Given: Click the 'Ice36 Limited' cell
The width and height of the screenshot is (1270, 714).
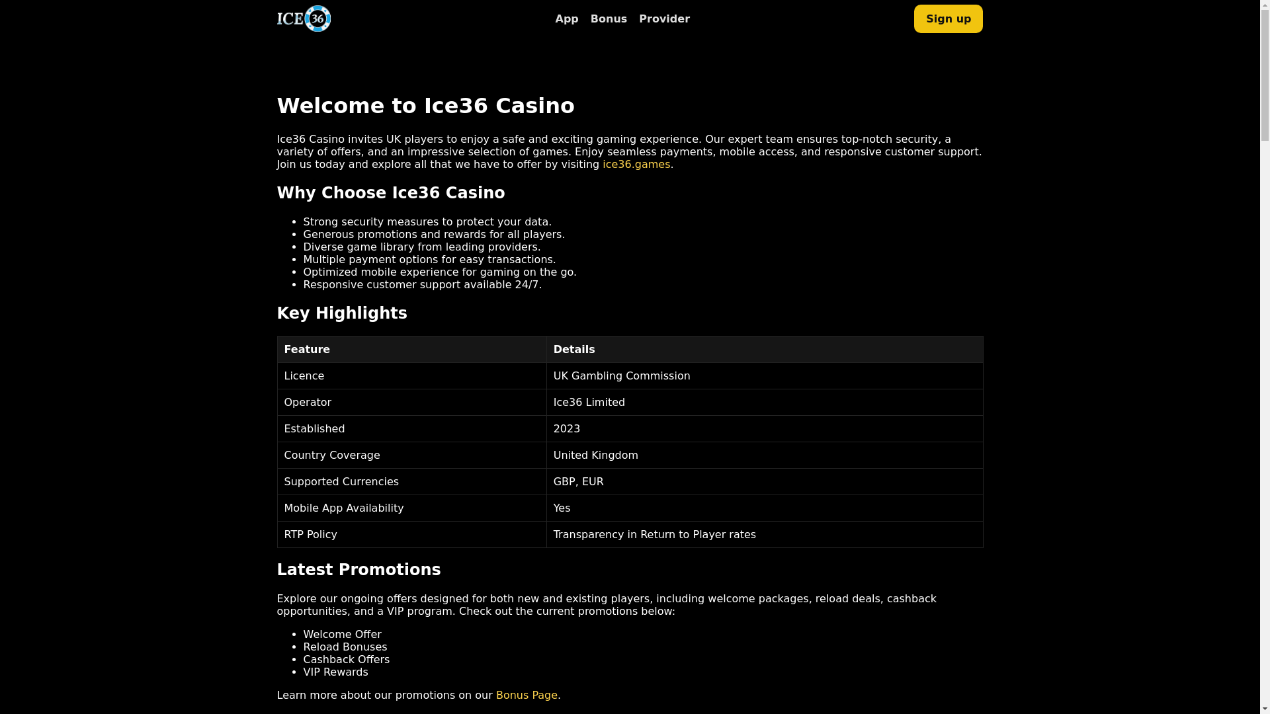Looking at the screenshot, I should coord(765,403).
